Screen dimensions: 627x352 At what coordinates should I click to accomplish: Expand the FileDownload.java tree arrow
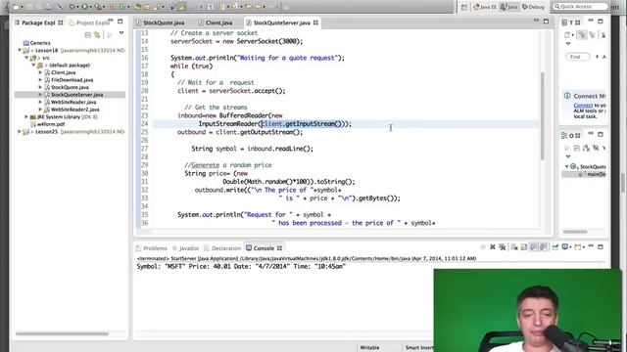click(40, 80)
